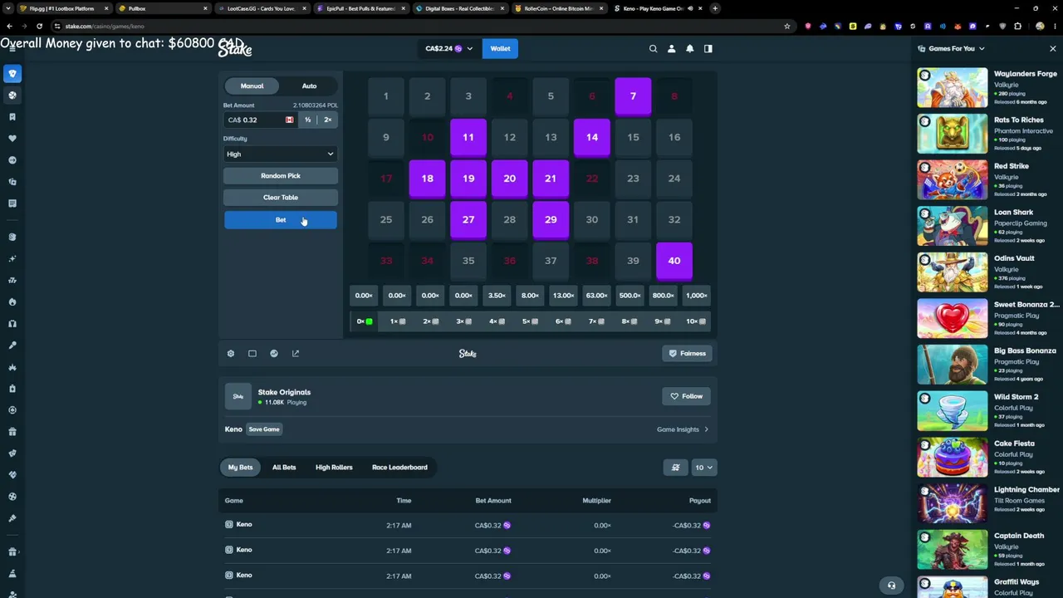Double the bet with the 2× button
This screenshot has width=1063, height=598.
click(x=327, y=120)
